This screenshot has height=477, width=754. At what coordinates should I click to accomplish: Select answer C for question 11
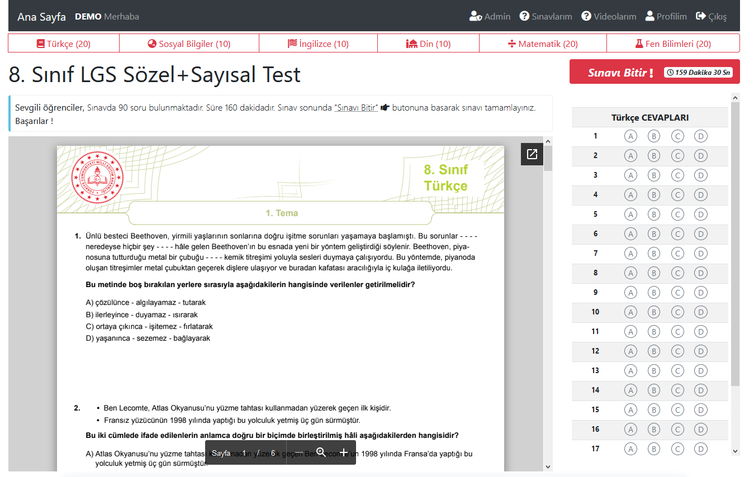677,331
